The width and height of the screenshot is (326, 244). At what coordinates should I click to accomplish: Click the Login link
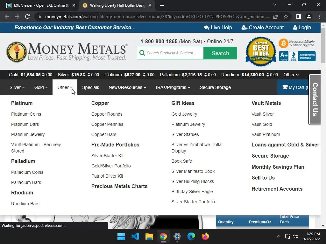[x=302, y=27]
